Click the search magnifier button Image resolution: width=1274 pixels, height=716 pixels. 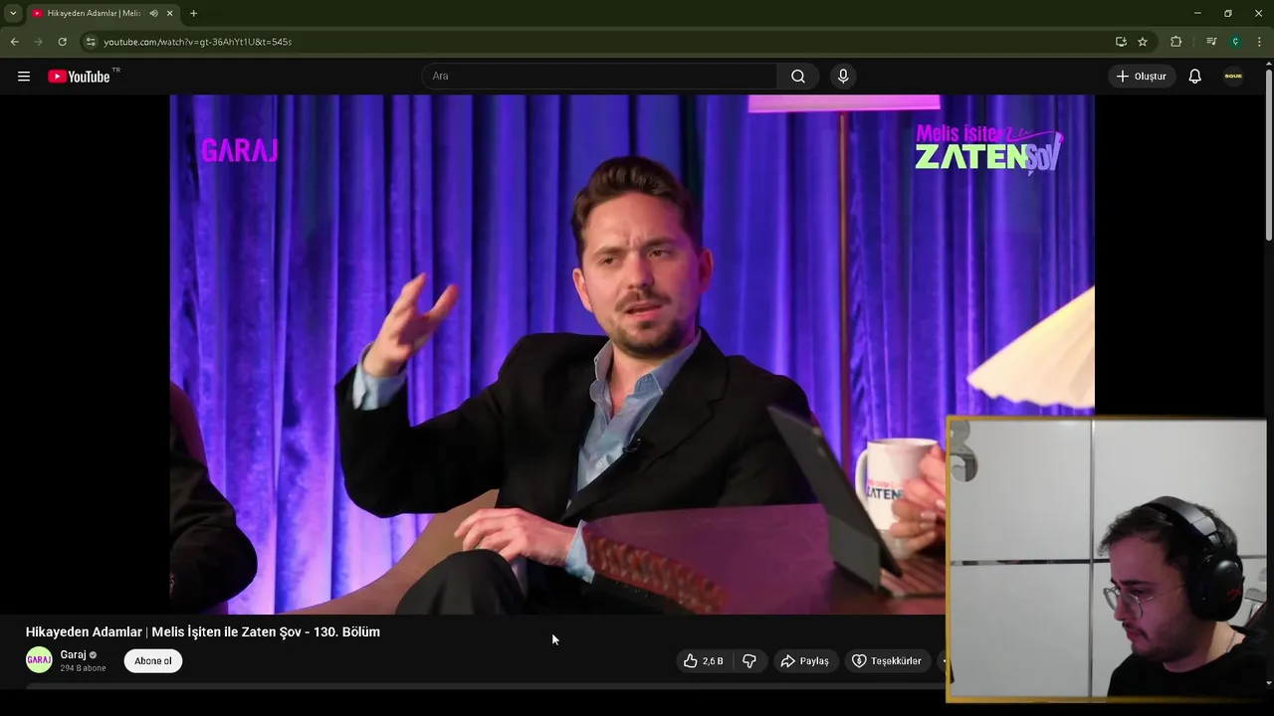tap(798, 77)
